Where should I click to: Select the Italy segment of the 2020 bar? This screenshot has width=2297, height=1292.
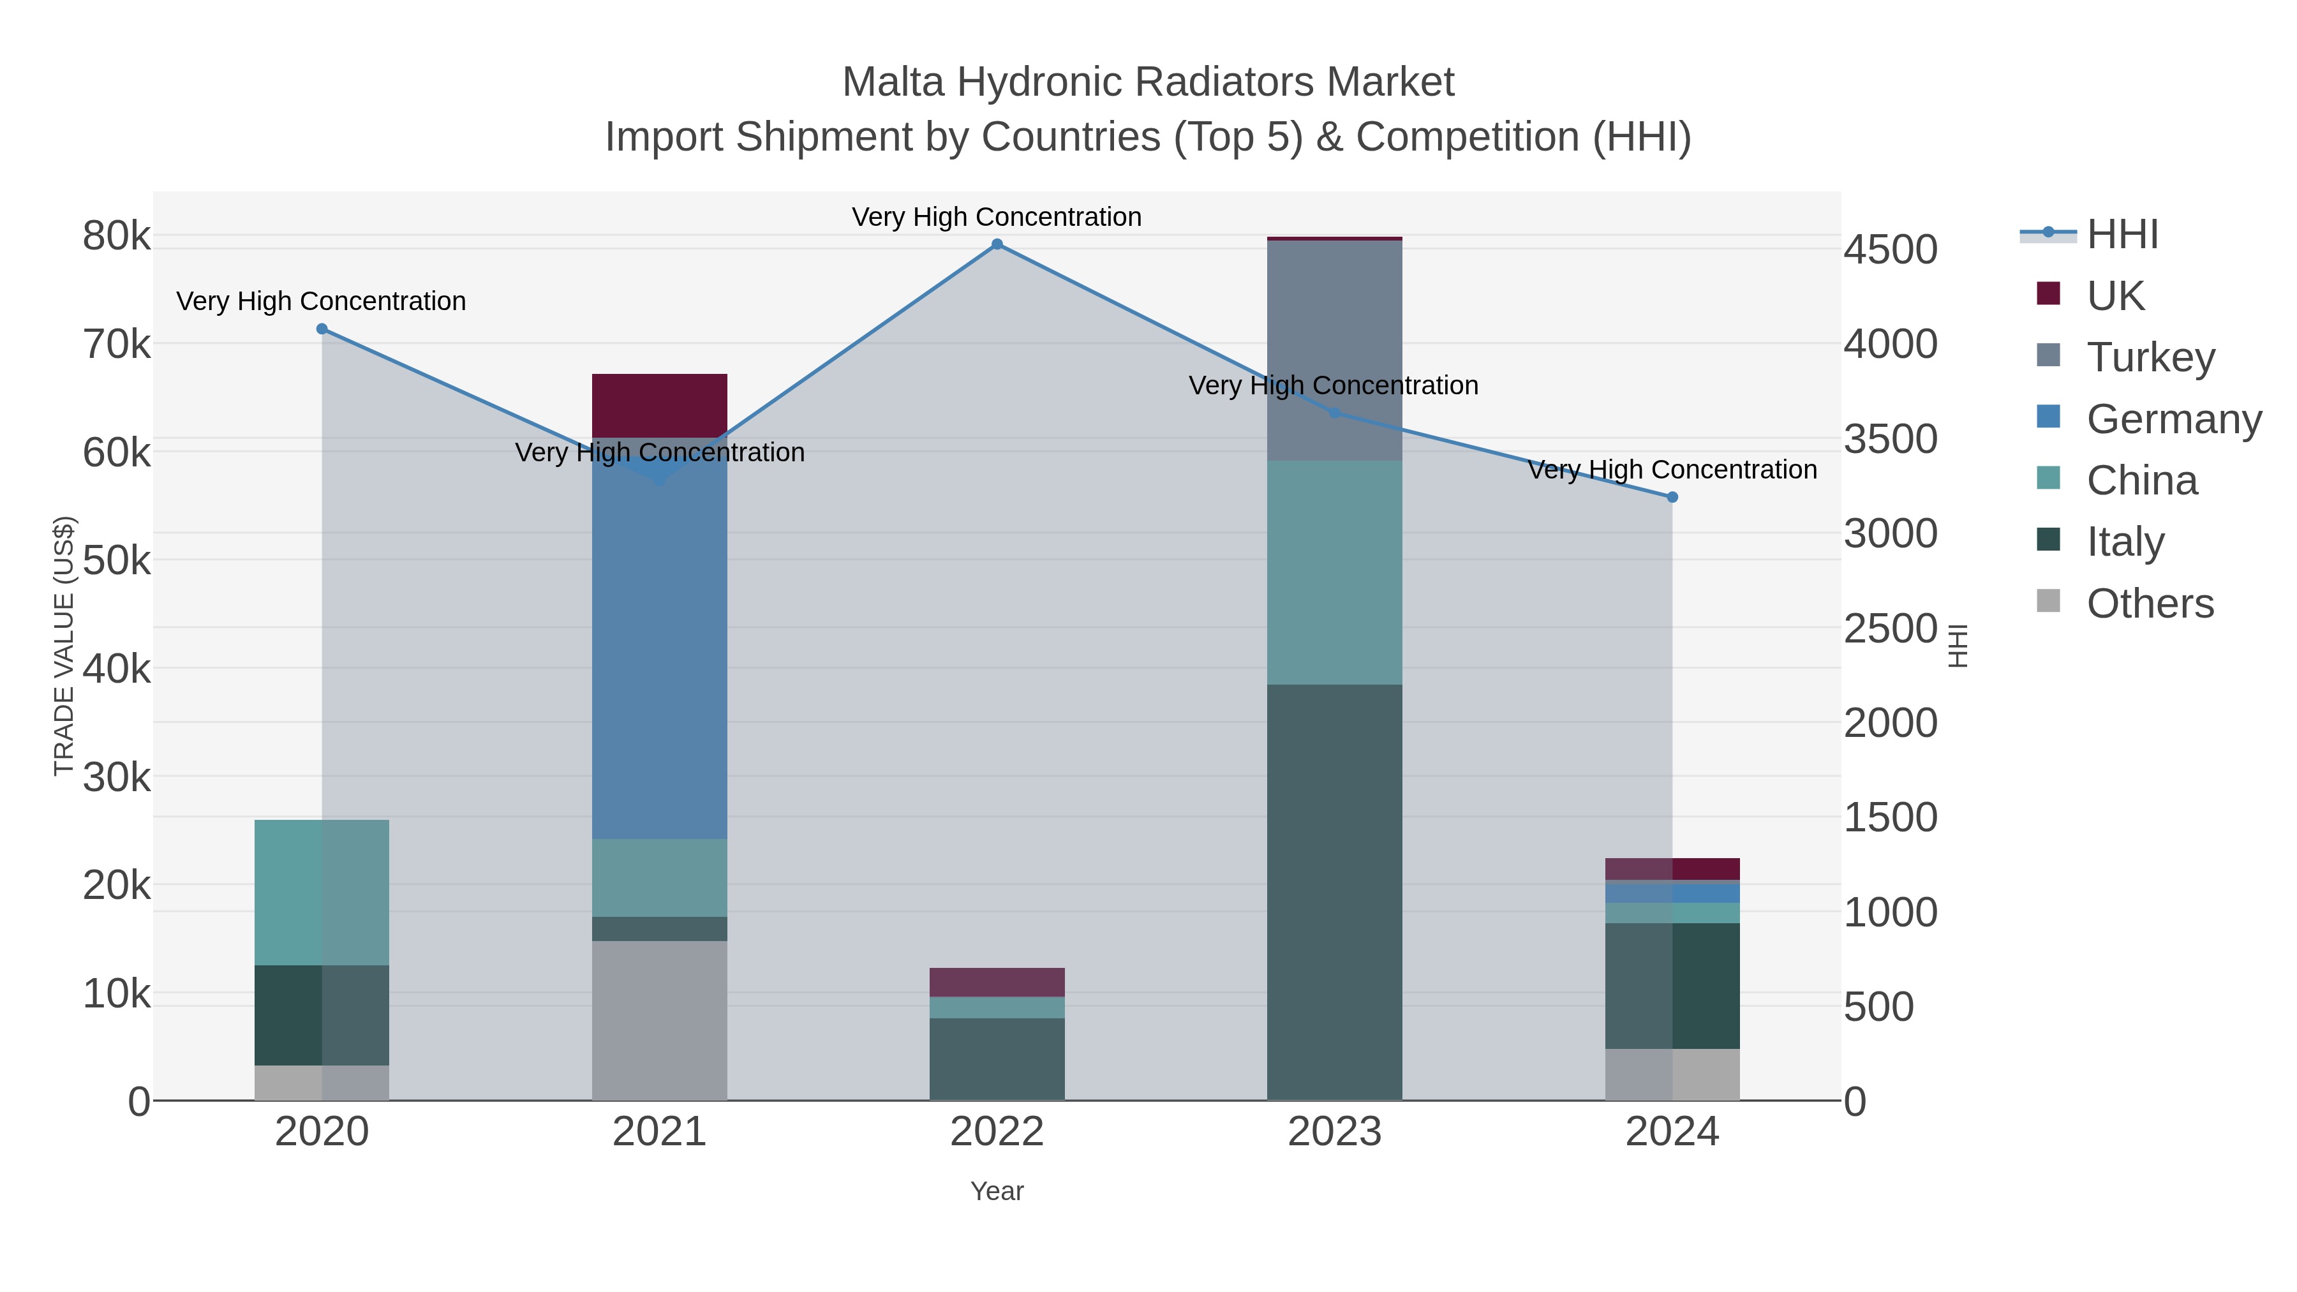322,1016
